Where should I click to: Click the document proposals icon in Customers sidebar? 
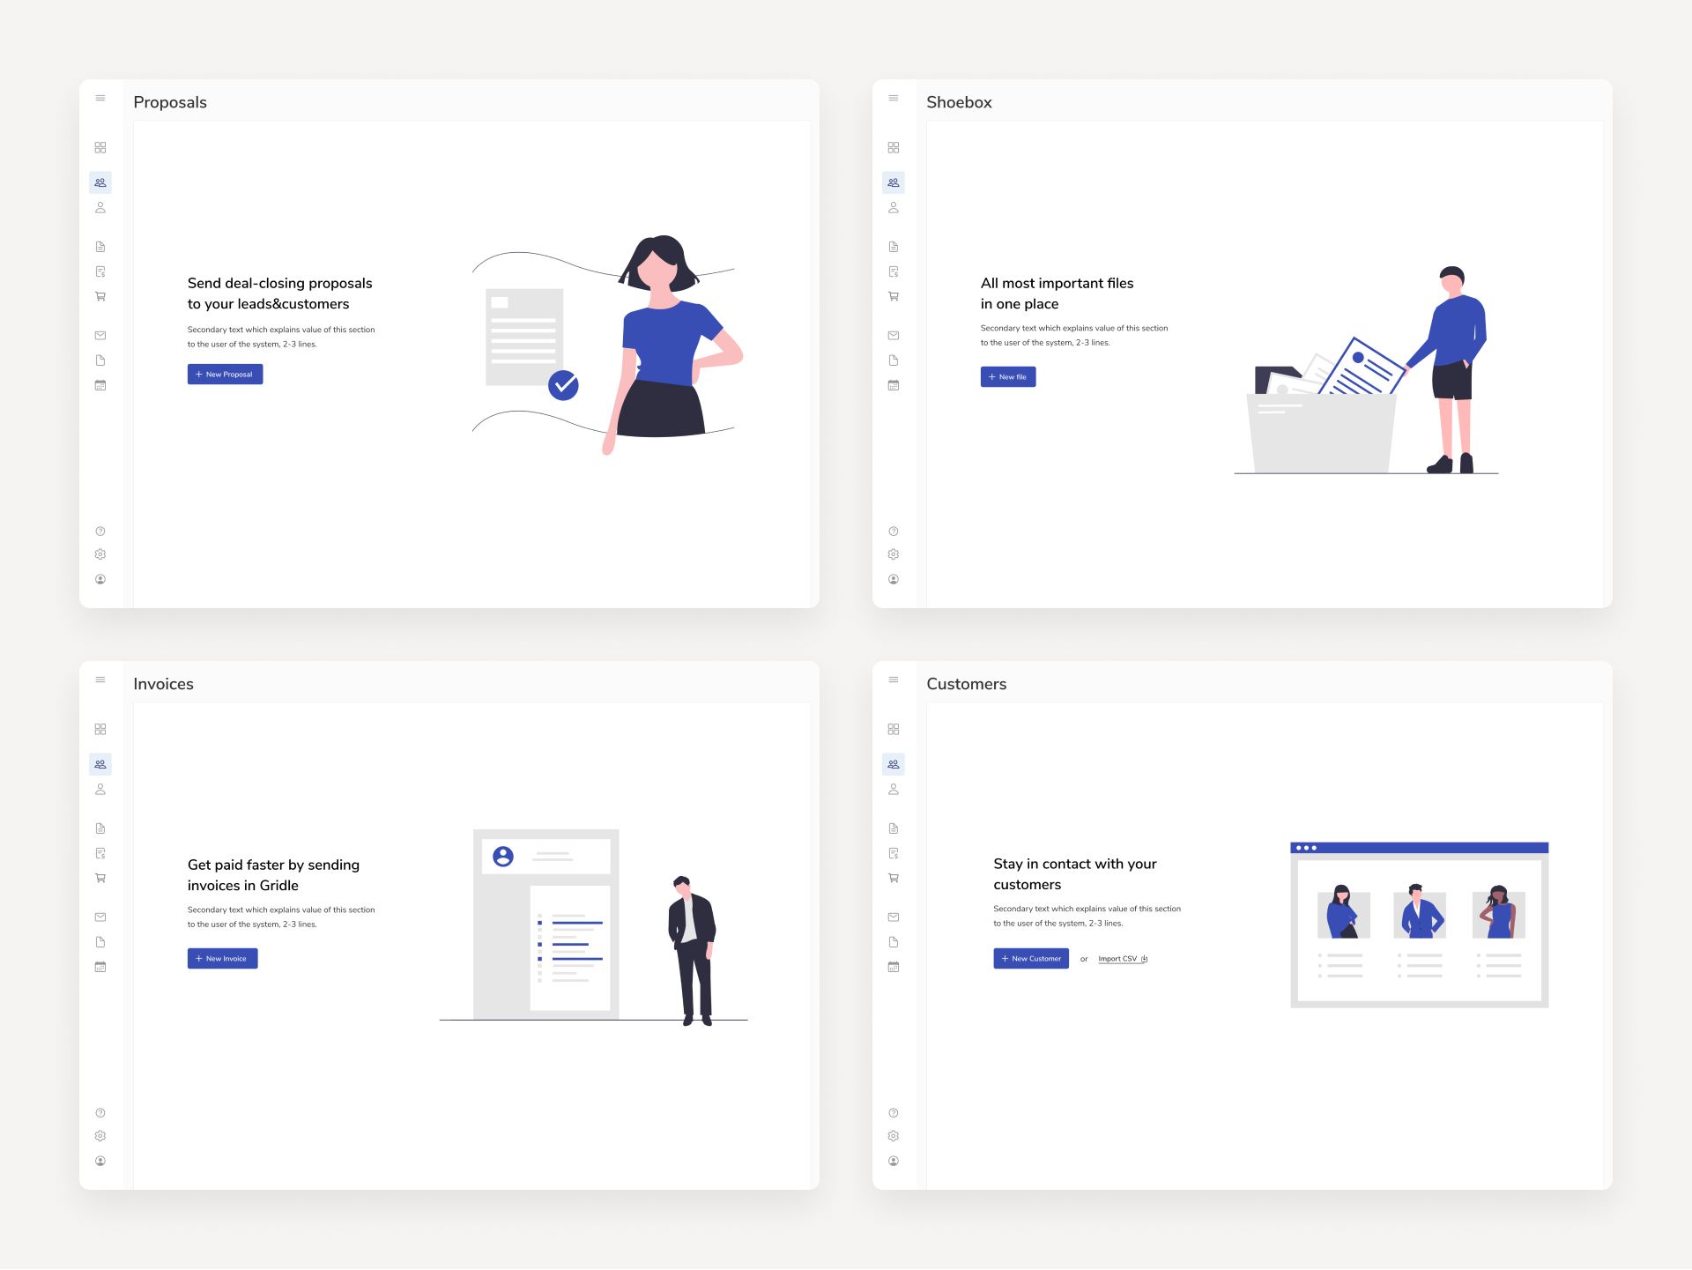point(894,828)
